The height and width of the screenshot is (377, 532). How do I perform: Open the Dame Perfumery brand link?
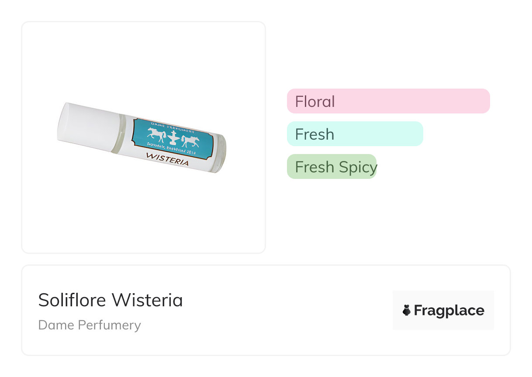pyautogui.click(x=90, y=325)
